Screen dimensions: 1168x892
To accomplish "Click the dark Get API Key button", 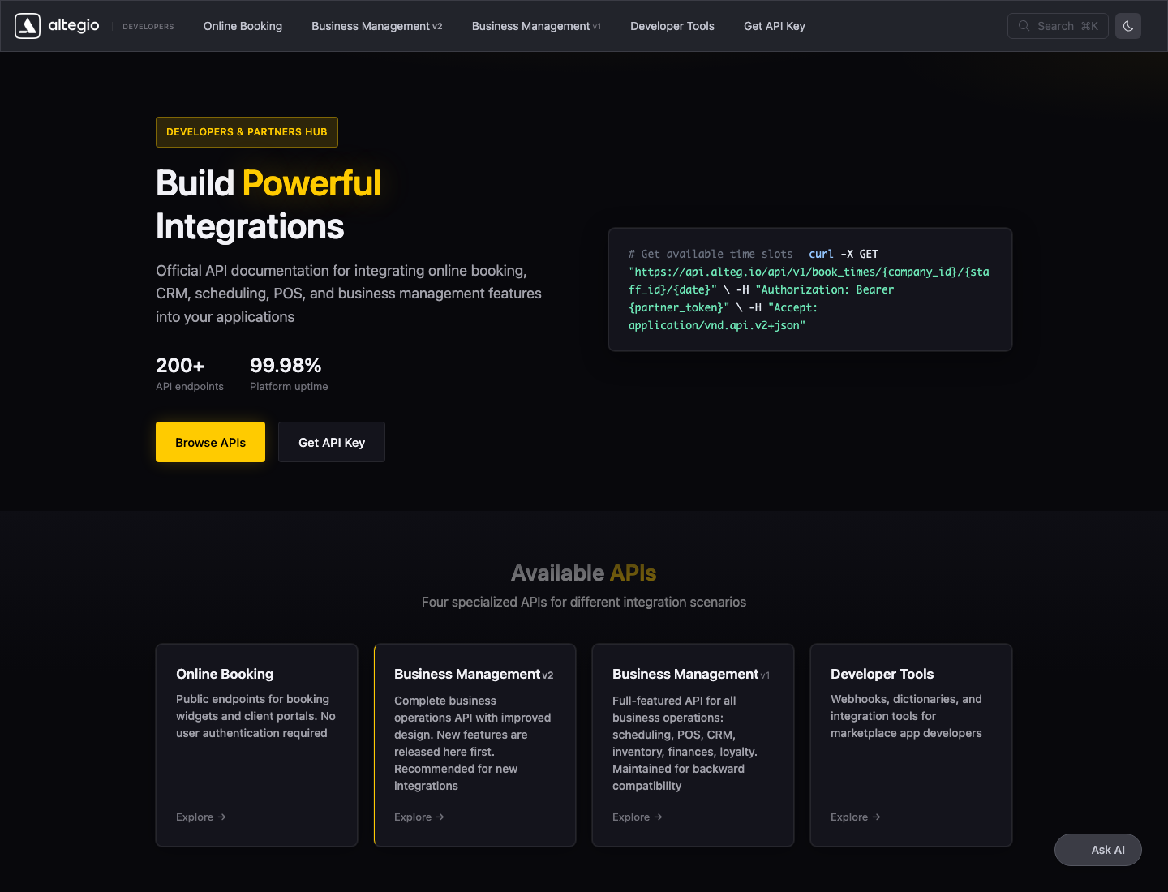I will pos(332,442).
